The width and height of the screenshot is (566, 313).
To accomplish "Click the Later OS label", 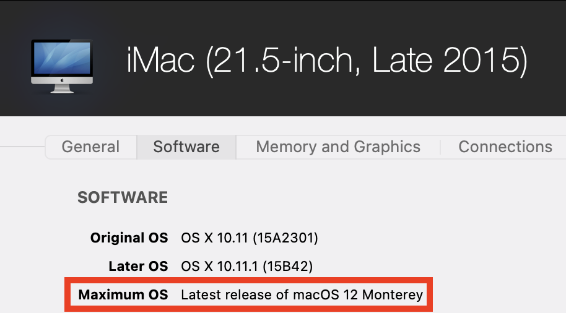I will [137, 267].
